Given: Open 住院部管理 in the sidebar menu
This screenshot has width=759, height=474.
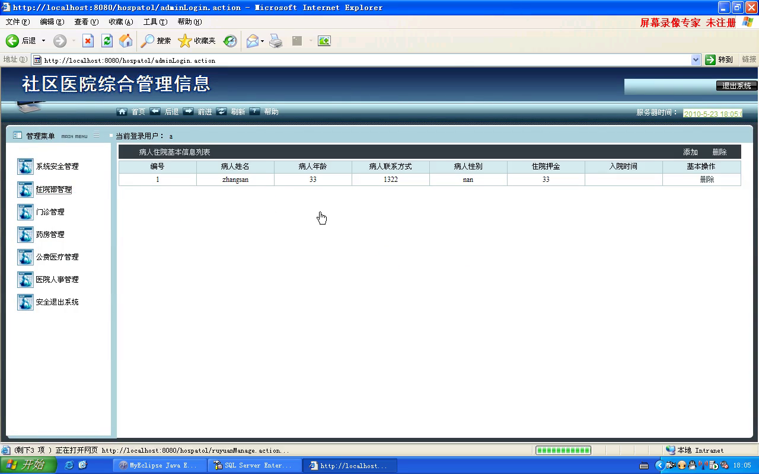Looking at the screenshot, I should [53, 190].
